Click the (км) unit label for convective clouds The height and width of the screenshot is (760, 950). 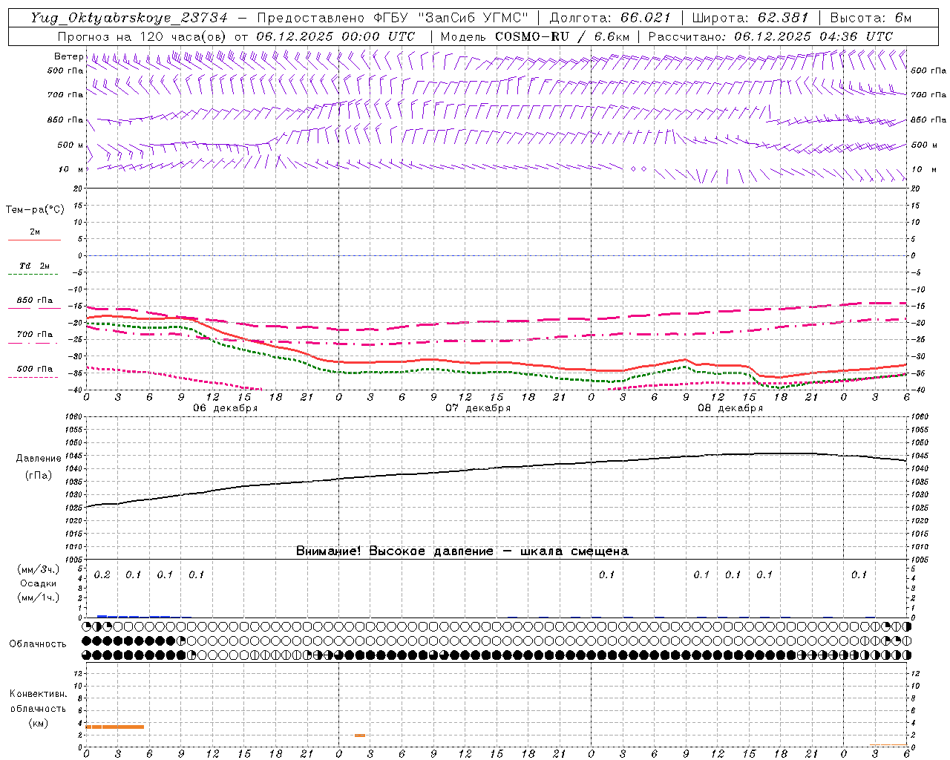[x=38, y=723]
